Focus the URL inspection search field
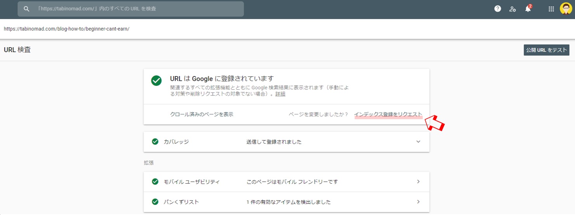This screenshot has height=215, width=575. pos(130,9)
